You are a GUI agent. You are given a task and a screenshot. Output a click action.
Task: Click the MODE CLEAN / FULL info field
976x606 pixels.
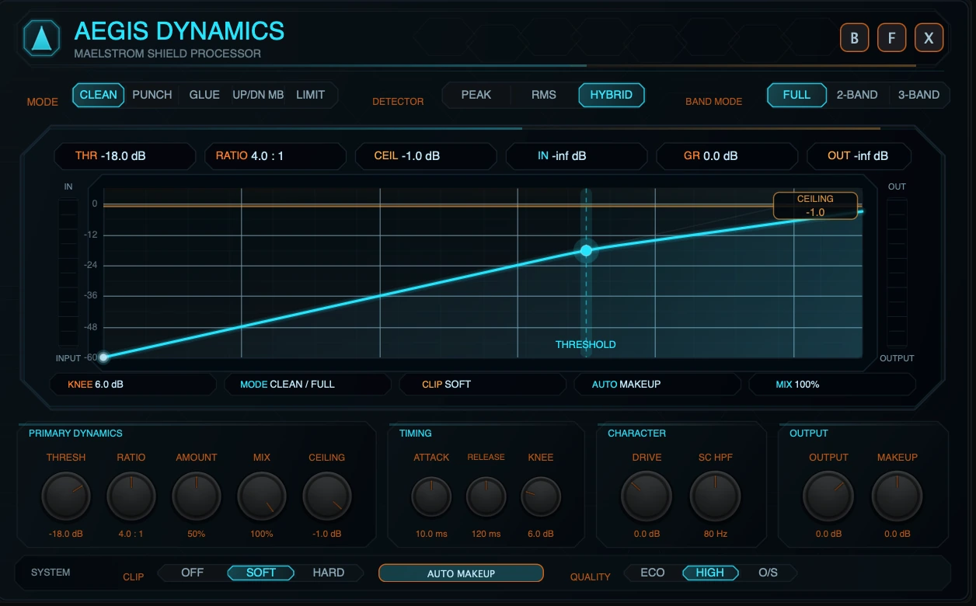[x=308, y=385]
